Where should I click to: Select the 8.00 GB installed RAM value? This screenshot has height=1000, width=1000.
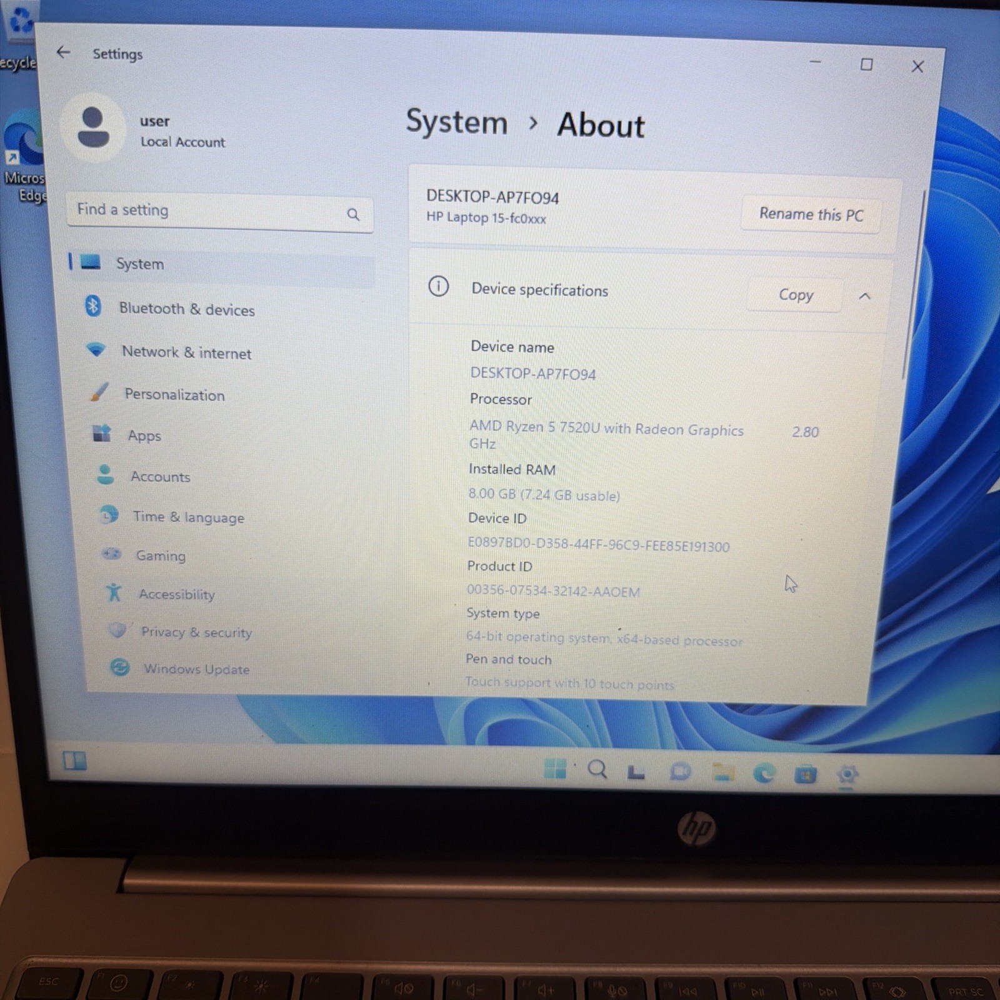544,494
